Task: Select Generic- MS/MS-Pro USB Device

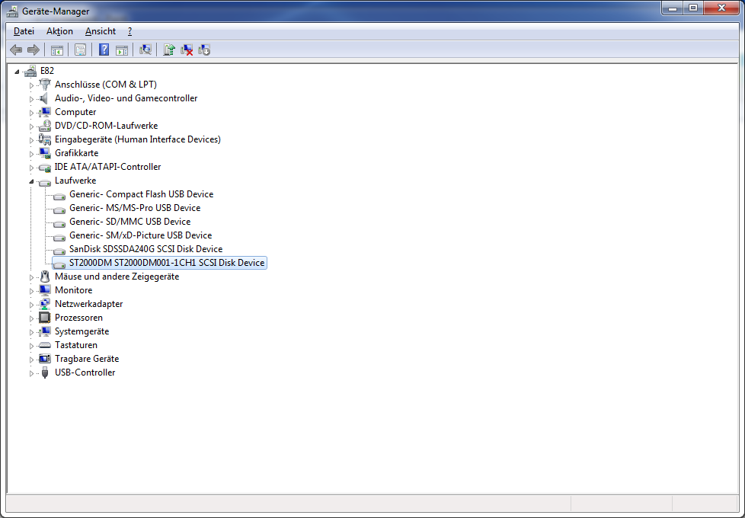Action: 135,208
